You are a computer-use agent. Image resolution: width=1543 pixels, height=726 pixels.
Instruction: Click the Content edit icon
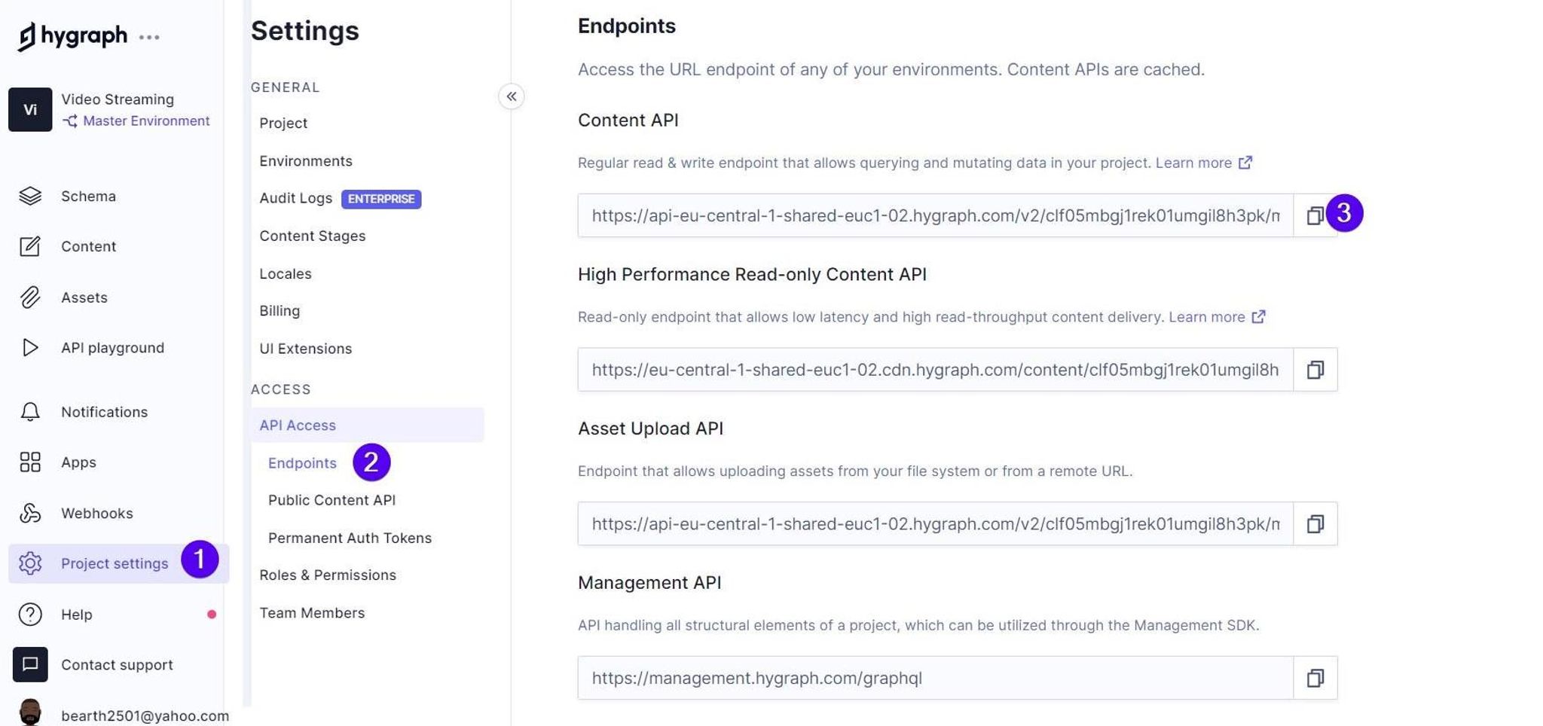click(30, 246)
